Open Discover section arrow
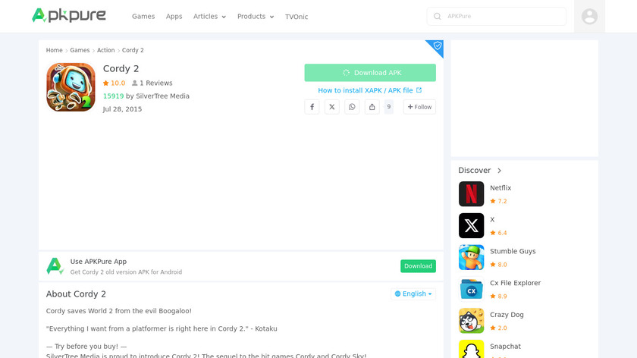637x358 pixels. 499,171
